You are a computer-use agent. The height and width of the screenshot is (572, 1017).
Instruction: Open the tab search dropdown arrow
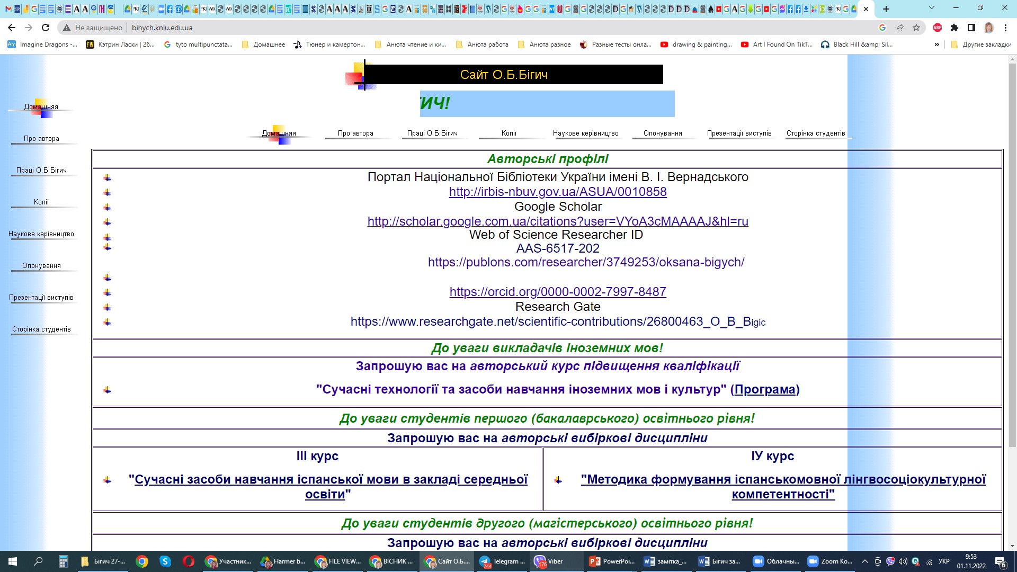932,8
